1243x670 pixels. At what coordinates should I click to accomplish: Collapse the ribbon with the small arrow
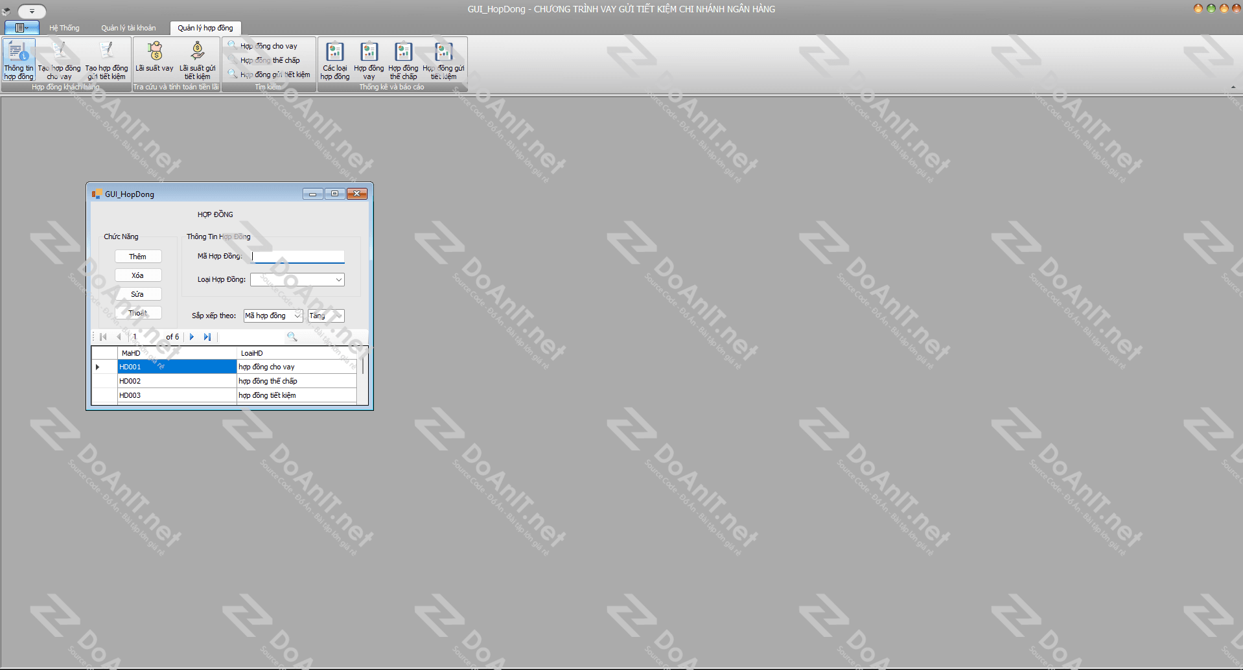tap(1233, 87)
